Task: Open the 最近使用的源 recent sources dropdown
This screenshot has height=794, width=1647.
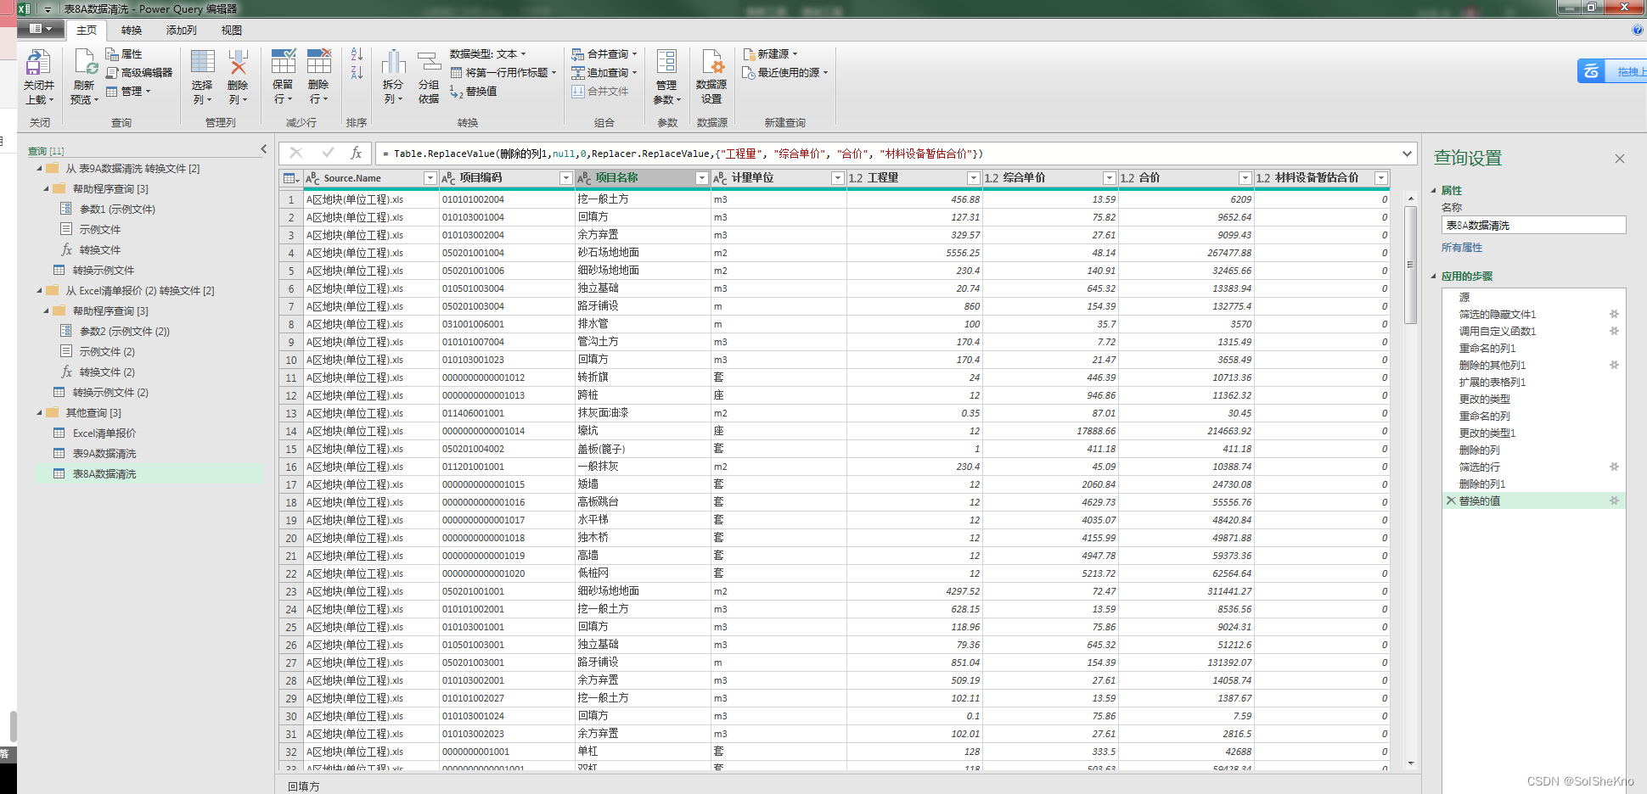Action: coord(784,73)
